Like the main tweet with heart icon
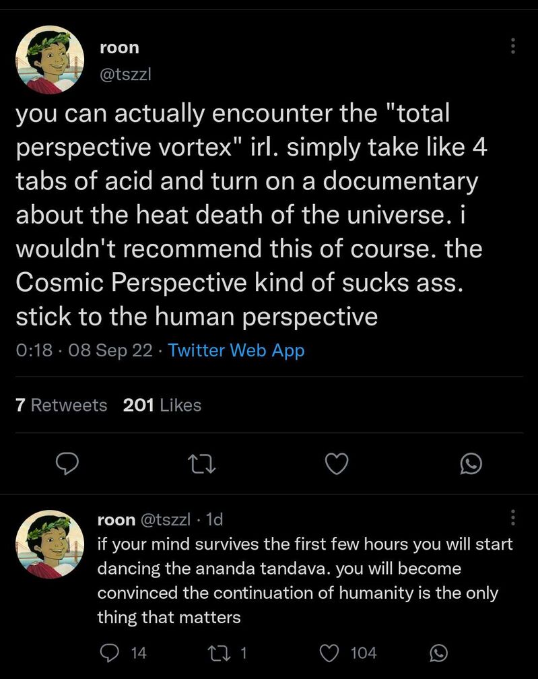 [337, 463]
